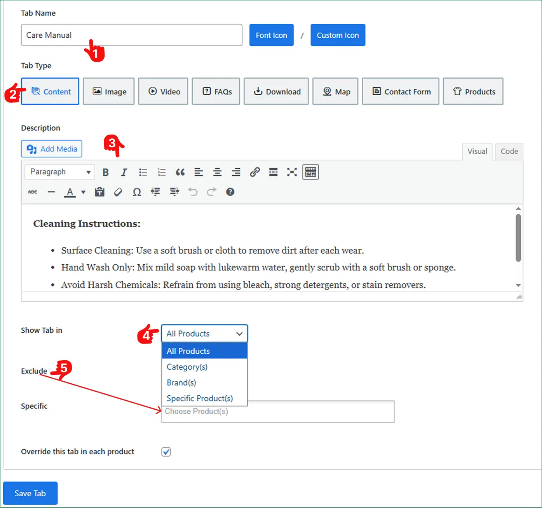Insert special character omega icon
This screenshot has height=508, width=542.
click(x=137, y=192)
